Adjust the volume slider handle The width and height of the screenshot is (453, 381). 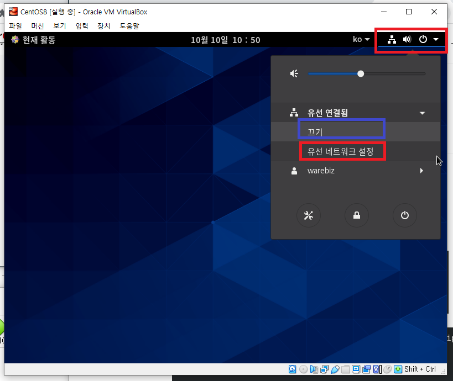pos(361,74)
